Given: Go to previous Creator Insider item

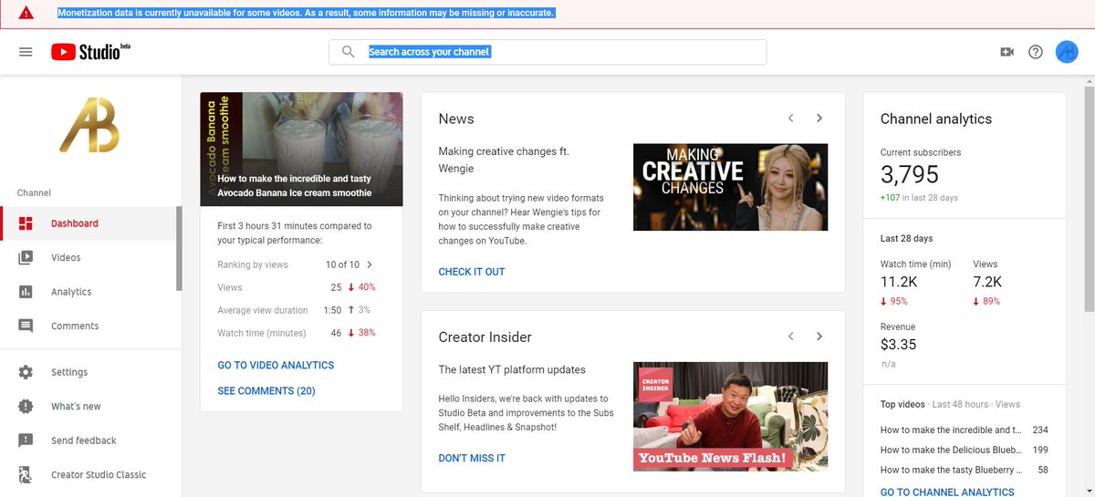Looking at the screenshot, I should click(791, 337).
